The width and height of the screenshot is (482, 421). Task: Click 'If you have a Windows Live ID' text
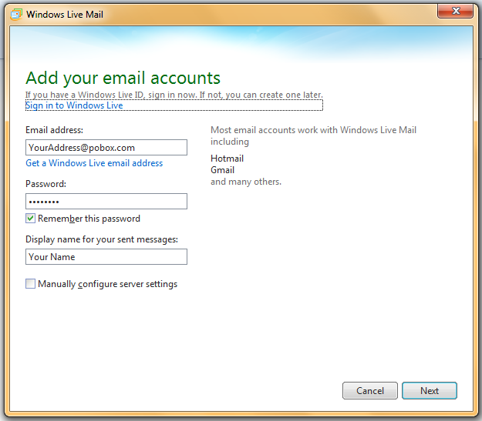pyautogui.click(x=84, y=95)
